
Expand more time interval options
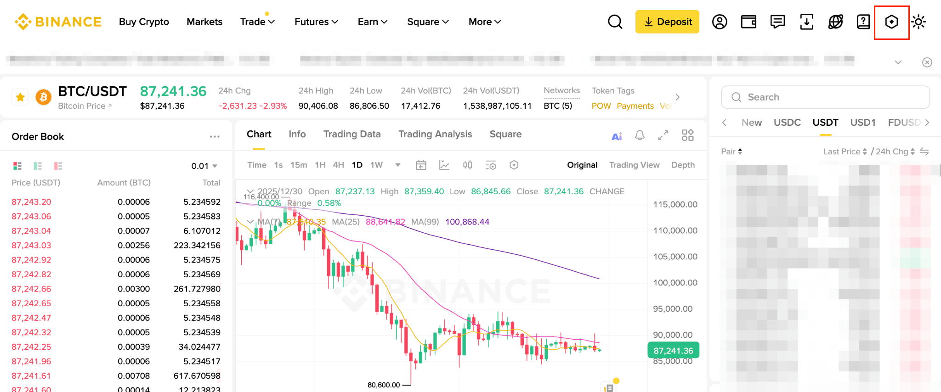click(398, 165)
